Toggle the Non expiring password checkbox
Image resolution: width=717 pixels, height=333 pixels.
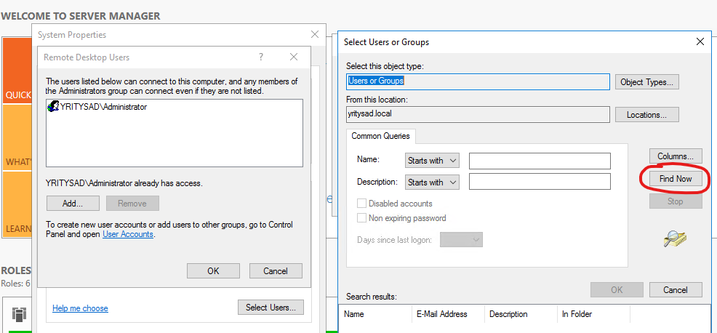click(x=361, y=217)
